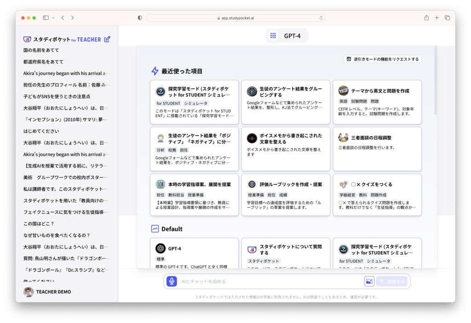
Task: Click the 三者面談の日程調整 icon
Action: [343, 137]
